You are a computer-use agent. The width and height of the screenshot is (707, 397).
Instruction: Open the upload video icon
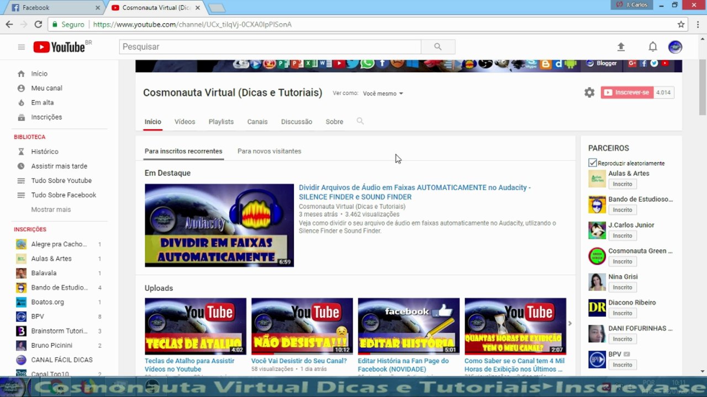tap(621, 47)
